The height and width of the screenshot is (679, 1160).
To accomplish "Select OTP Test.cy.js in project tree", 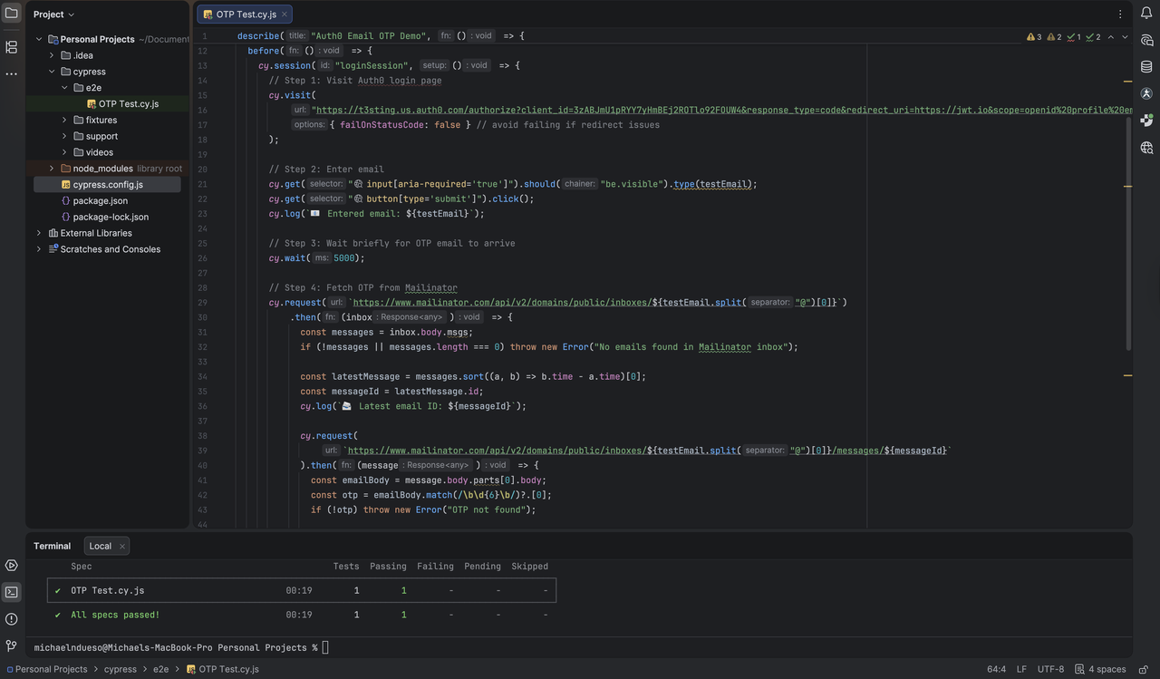I will tap(107, 104).
